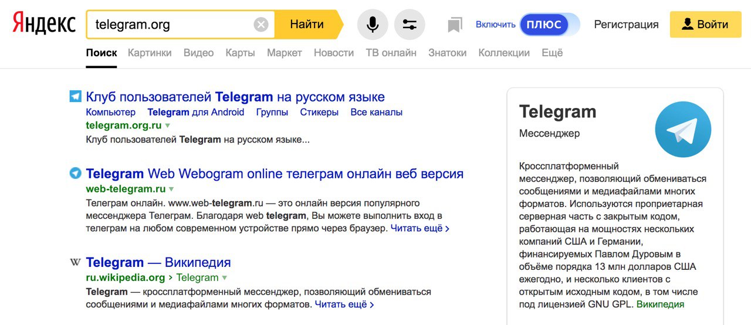The width and height of the screenshot is (751, 325).
Task: Expand the Ещё menu
Action: coord(552,53)
